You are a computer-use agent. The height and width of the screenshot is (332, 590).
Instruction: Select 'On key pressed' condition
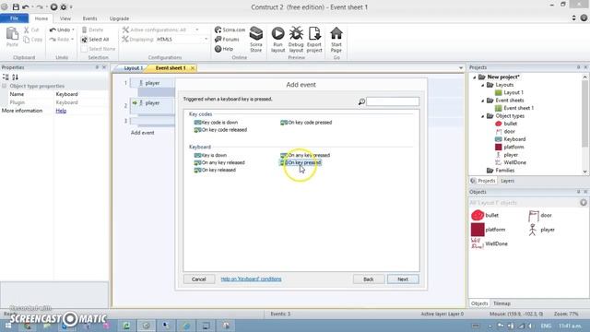tap(301, 162)
